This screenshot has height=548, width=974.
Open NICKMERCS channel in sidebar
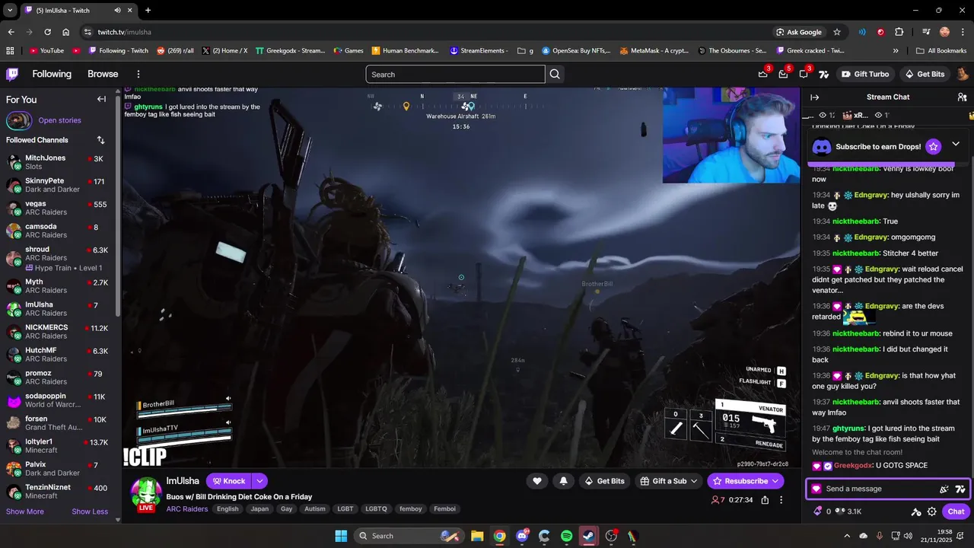[58, 332]
